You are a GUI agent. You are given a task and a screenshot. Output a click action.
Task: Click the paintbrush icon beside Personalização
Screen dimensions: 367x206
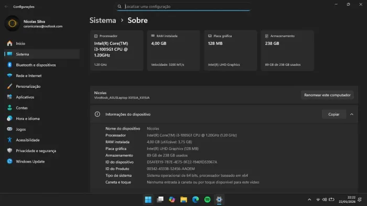click(9, 86)
